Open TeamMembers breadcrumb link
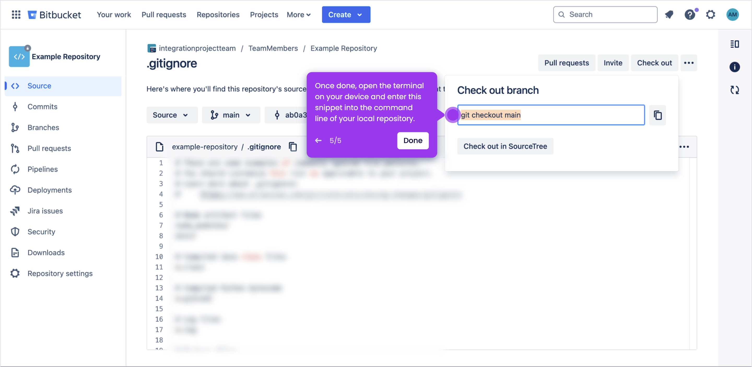 (x=273, y=48)
